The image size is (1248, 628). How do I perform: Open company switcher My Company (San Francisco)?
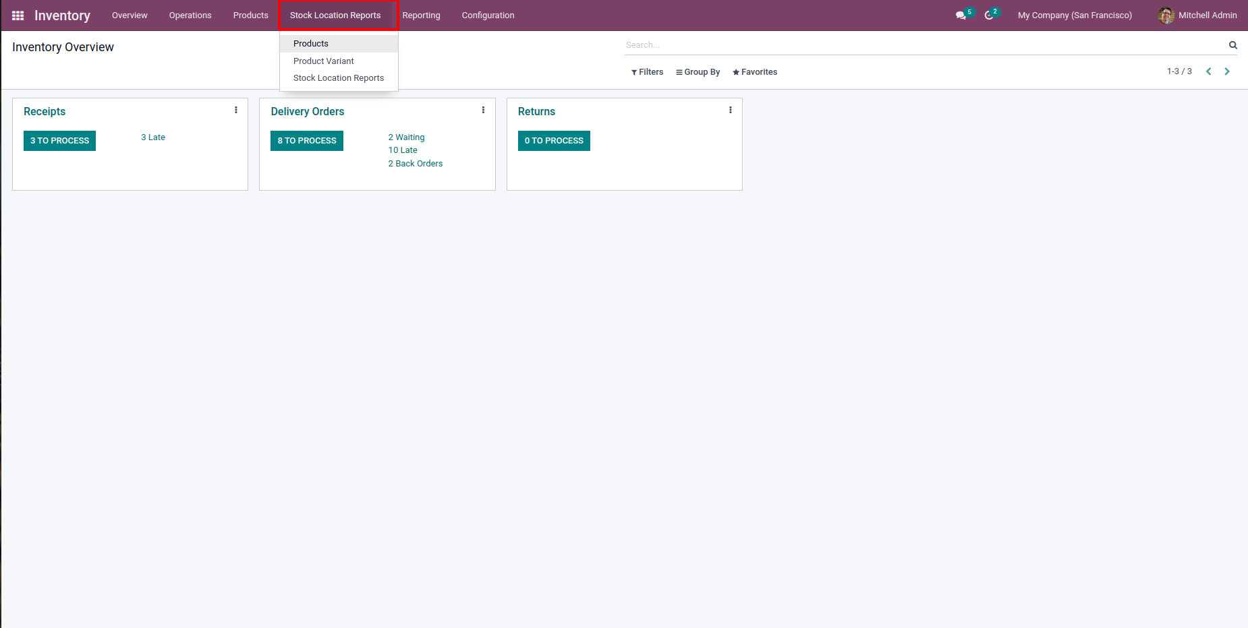[1075, 15]
